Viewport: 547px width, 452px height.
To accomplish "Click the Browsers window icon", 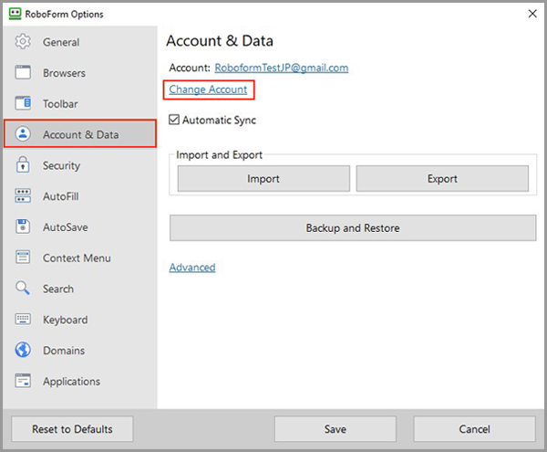I will [23, 73].
